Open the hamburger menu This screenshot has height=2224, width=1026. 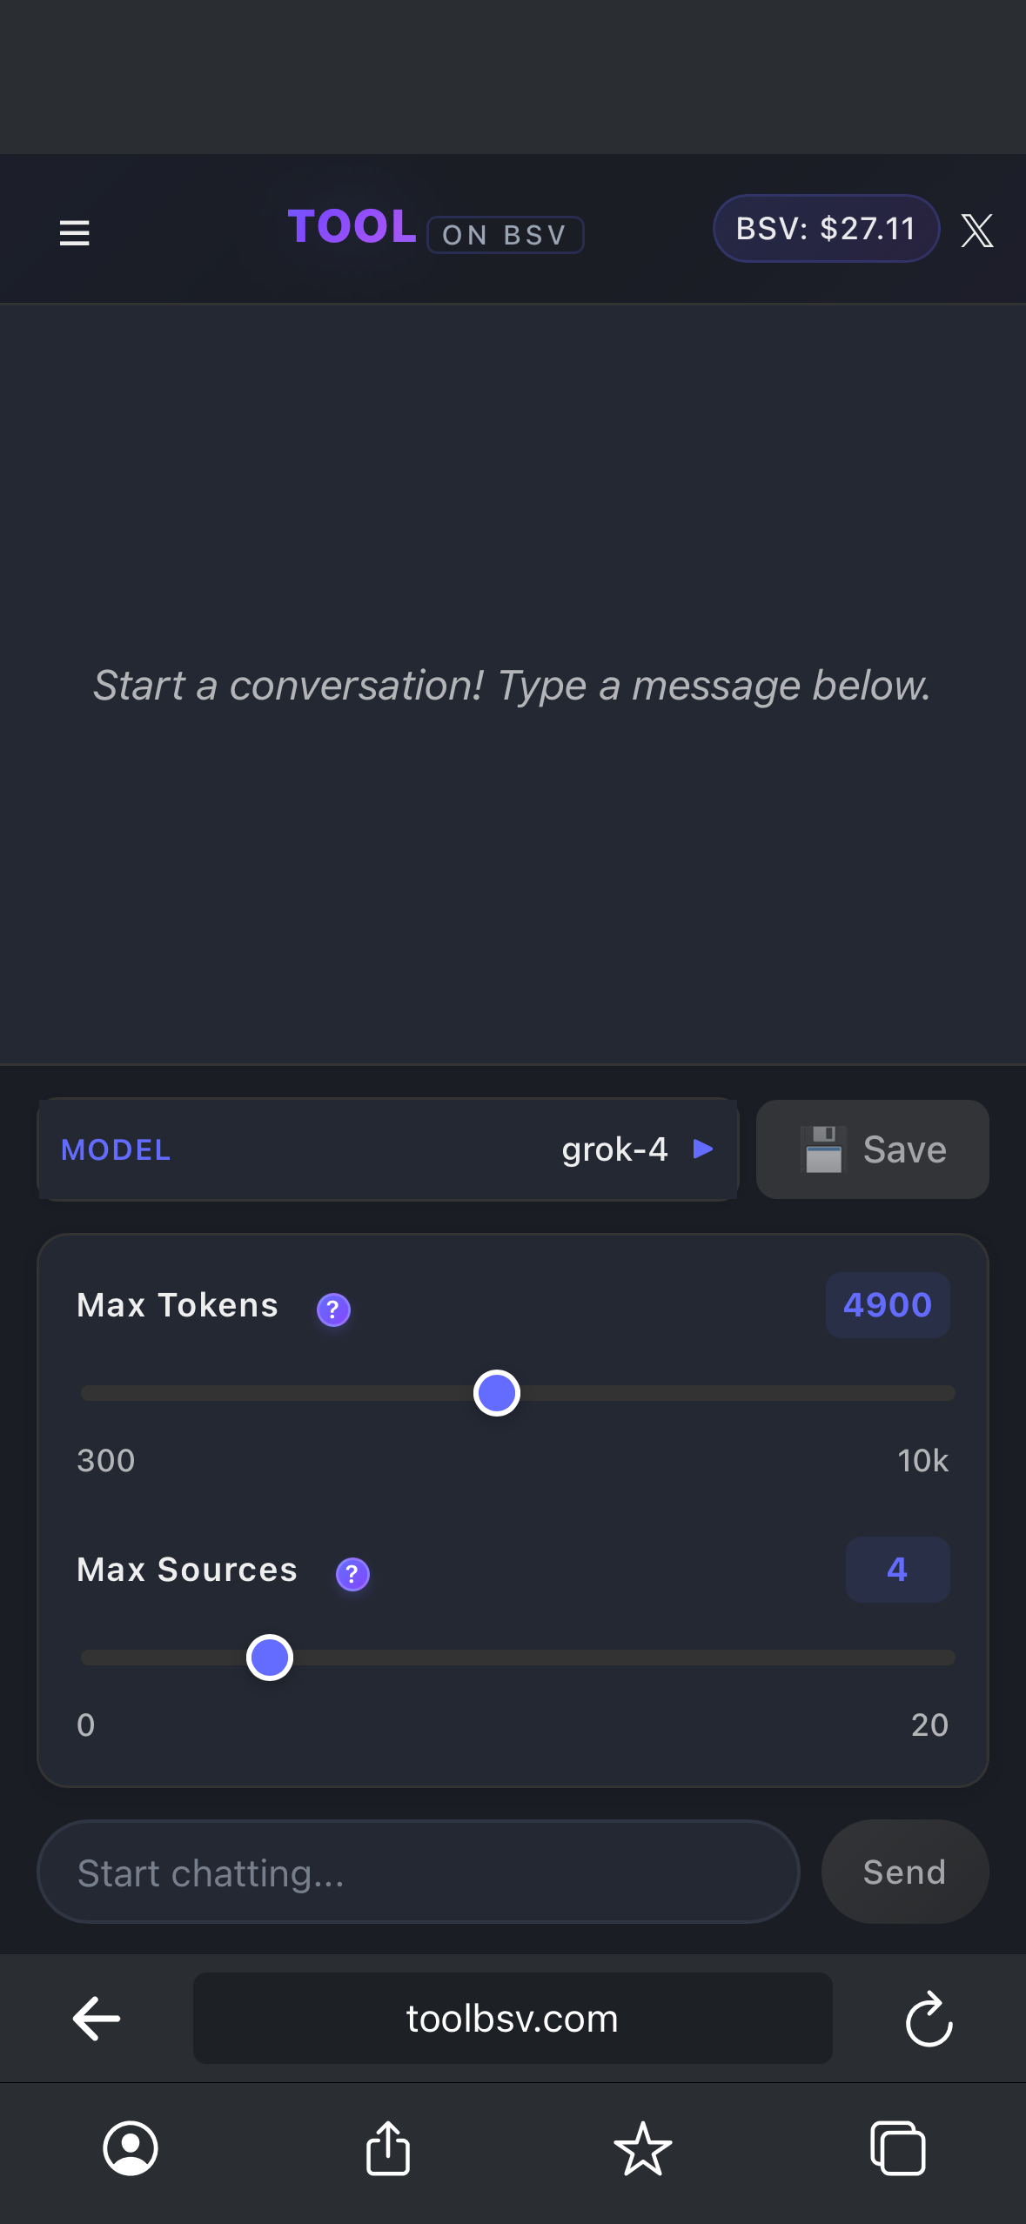pyautogui.click(x=74, y=232)
